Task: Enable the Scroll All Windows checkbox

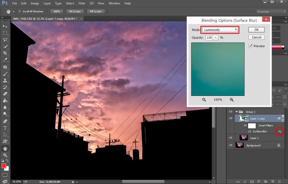Action: (20, 12)
